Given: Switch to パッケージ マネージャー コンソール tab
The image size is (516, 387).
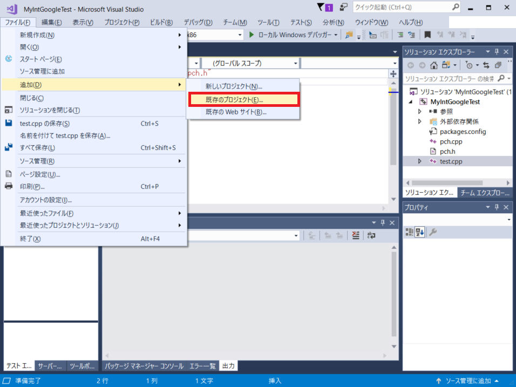Looking at the screenshot, I should point(144,366).
